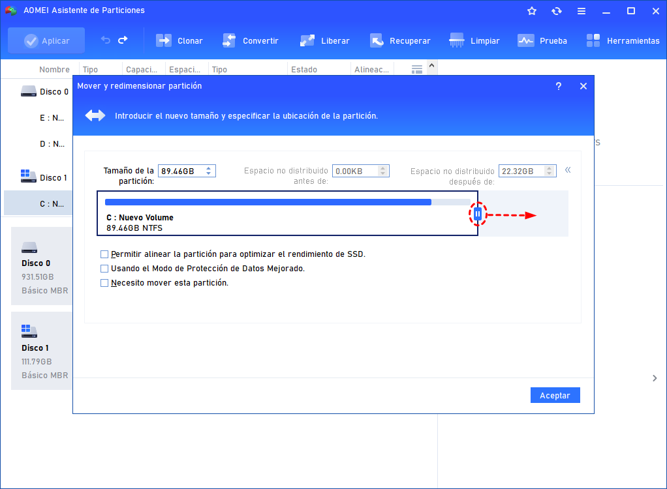Click the Estado column header
Image resolution: width=667 pixels, height=489 pixels.
pyautogui.click(x=304, y=70)
